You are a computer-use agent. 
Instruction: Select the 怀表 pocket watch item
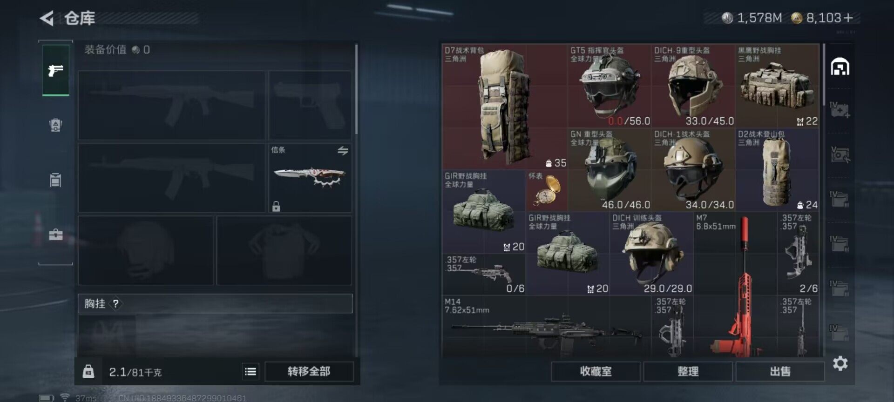pos(547,190)
